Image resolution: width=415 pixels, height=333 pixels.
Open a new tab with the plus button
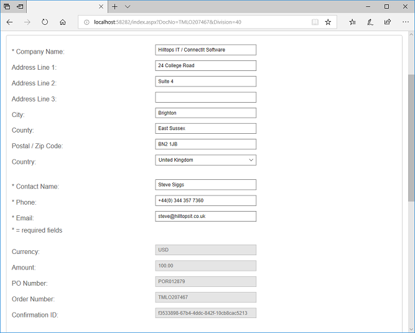pyautogui.click(x=114, y=6)
